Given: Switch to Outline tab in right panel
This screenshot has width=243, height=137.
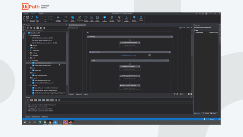Looking at the screenshot, I should pos(206,114).
